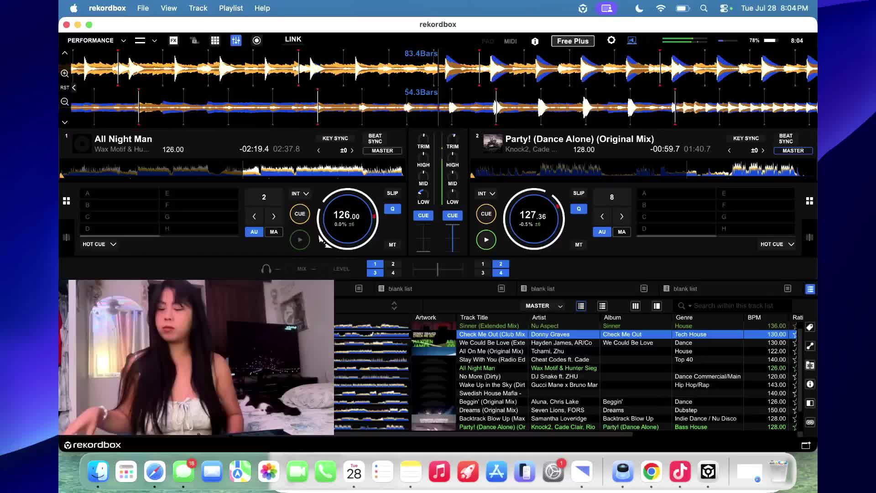The height and width of the screenshot is (493, 876).
Task: Open TikTok from the Dock
Action: tap(680, 472)
